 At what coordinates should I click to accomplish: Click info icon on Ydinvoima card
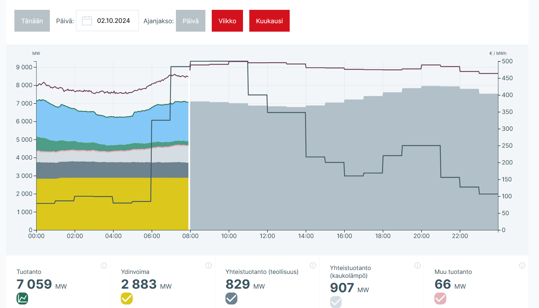coord(209,265)
